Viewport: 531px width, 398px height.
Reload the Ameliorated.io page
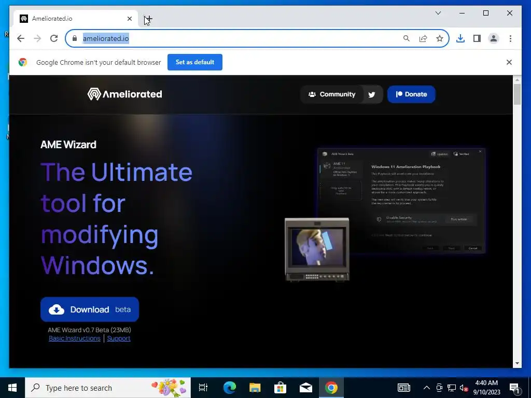click(54, 38)
